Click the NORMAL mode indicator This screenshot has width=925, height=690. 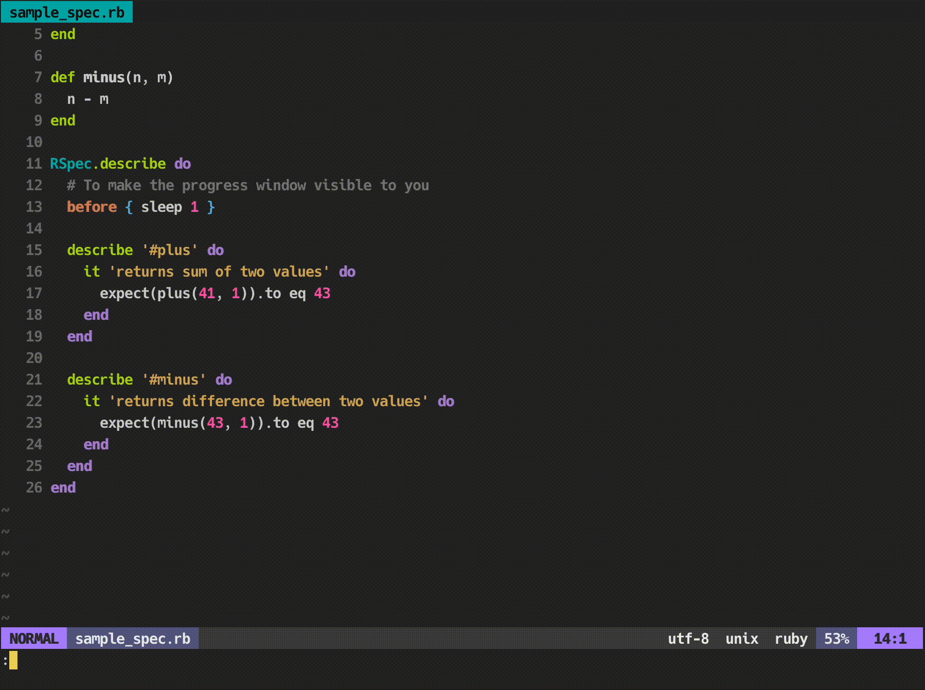point(34,638)
